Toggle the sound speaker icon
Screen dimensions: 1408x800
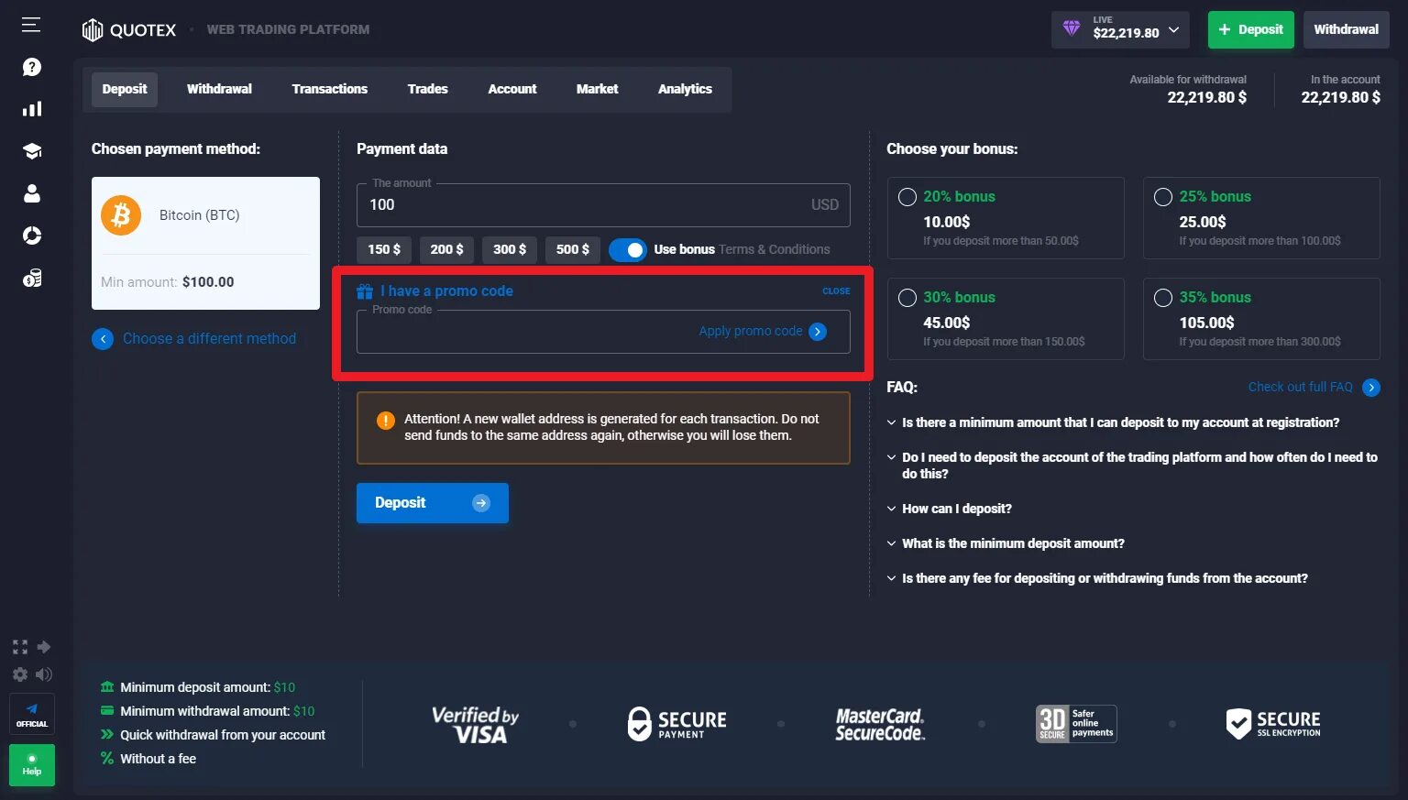(43, 674)
